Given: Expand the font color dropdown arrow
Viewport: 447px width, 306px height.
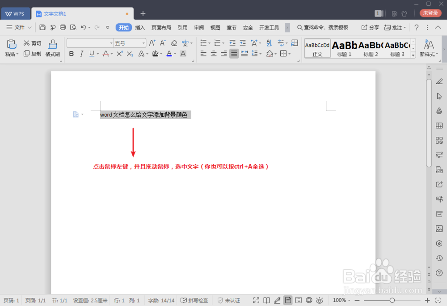Looking at the screenshot, I should (x=174, y=54).
